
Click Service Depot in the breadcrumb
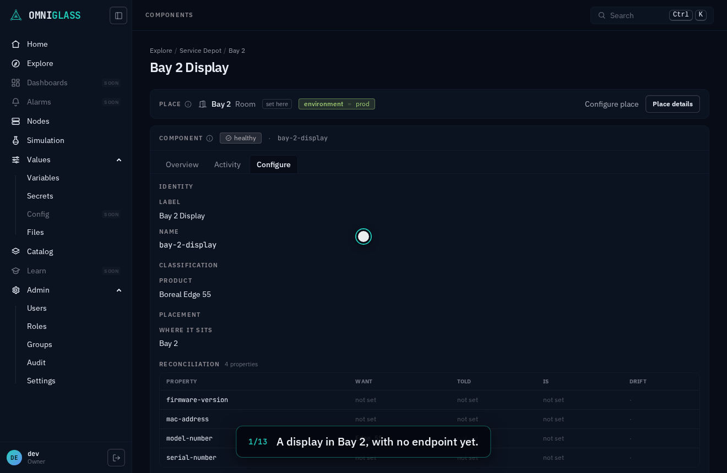coord(200,51)
